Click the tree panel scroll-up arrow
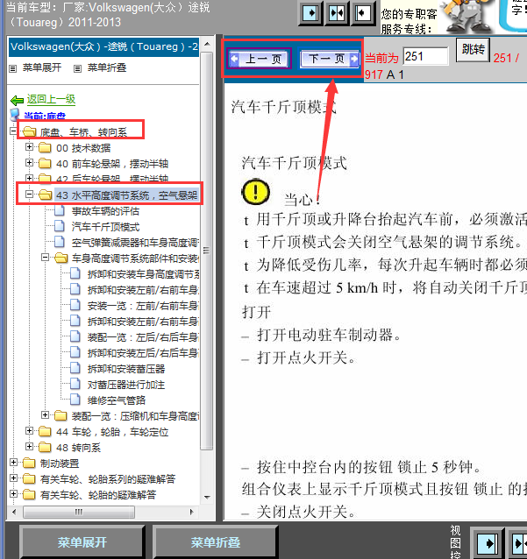 tap(207, 44)
